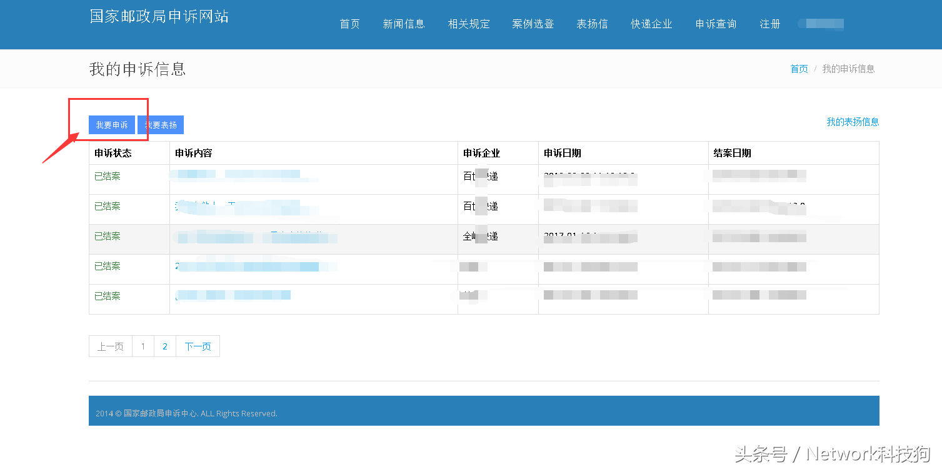Open the 相关规定 regulations page
Image resolution: width=942 pixels, height=470 pixels.
[469, 24]
